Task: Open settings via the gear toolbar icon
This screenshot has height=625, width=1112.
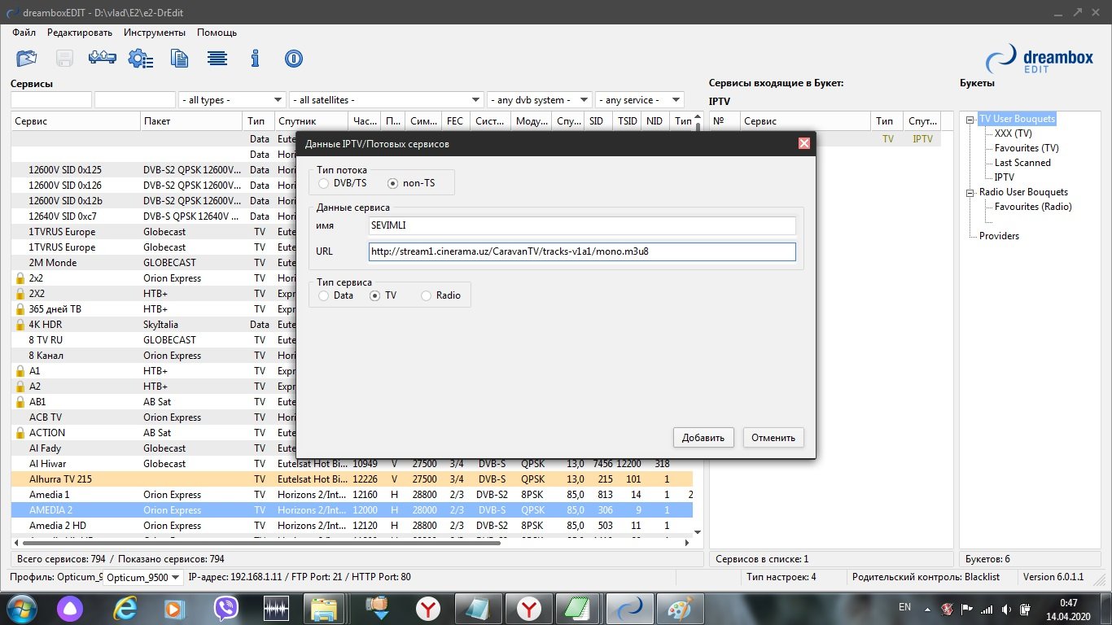Action: click(x=141, y=59)
